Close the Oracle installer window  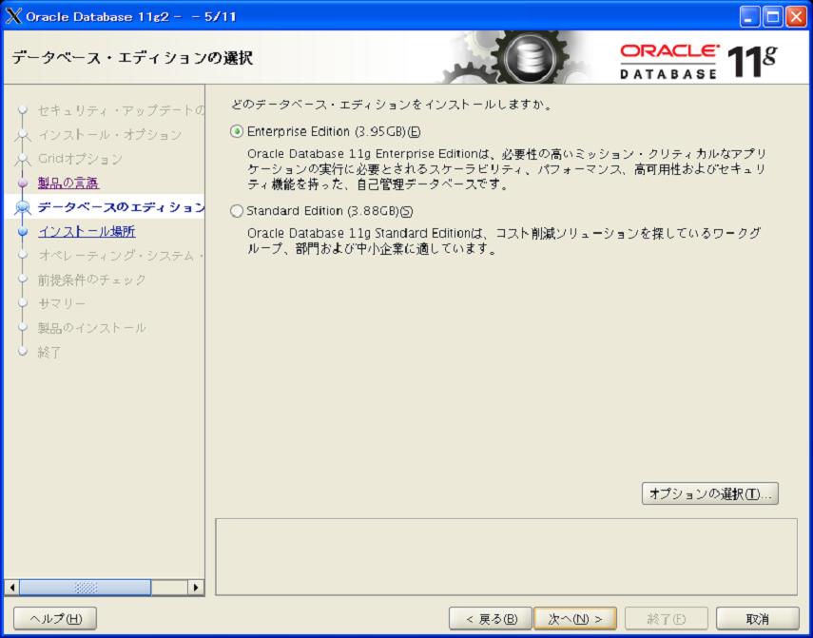(795, 16)
